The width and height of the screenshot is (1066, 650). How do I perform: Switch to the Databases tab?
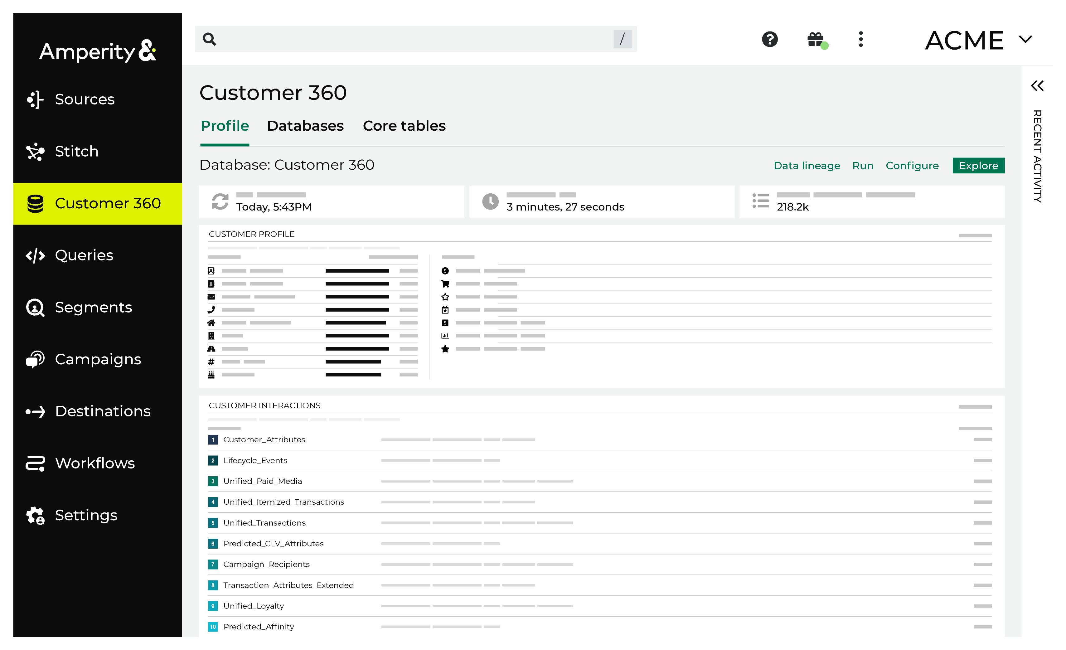coord(305,126)
